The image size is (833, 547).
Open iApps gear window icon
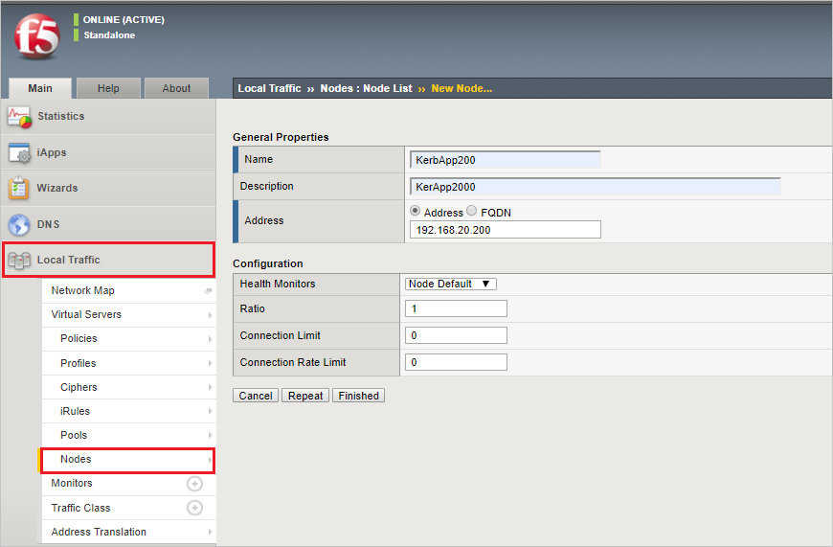click(x=20, y=153)
